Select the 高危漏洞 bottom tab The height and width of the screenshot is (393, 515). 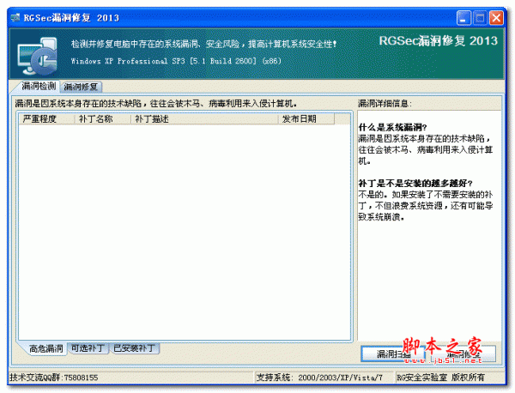point(45,348)
